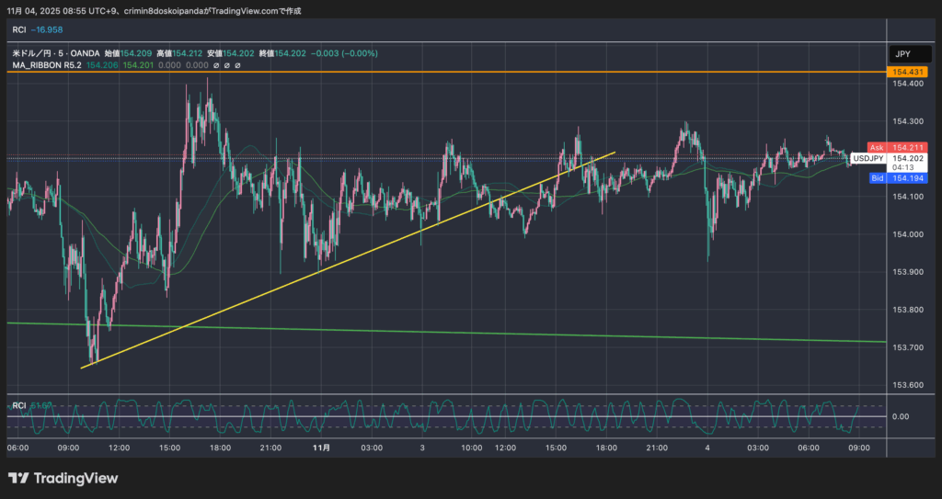Click the blue Bid price tag
942x499 pixels.
click(877, 177)
